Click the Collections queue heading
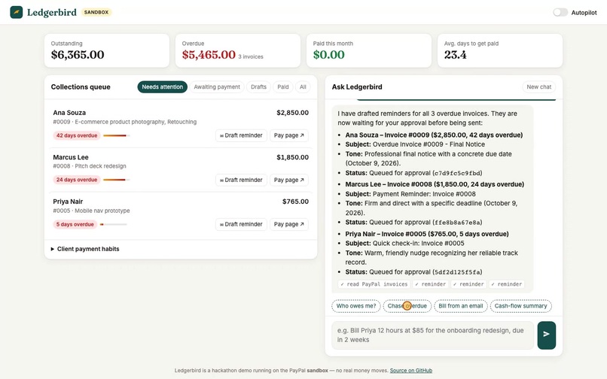This screenshot has width=607, height=379. coord(81,87)
